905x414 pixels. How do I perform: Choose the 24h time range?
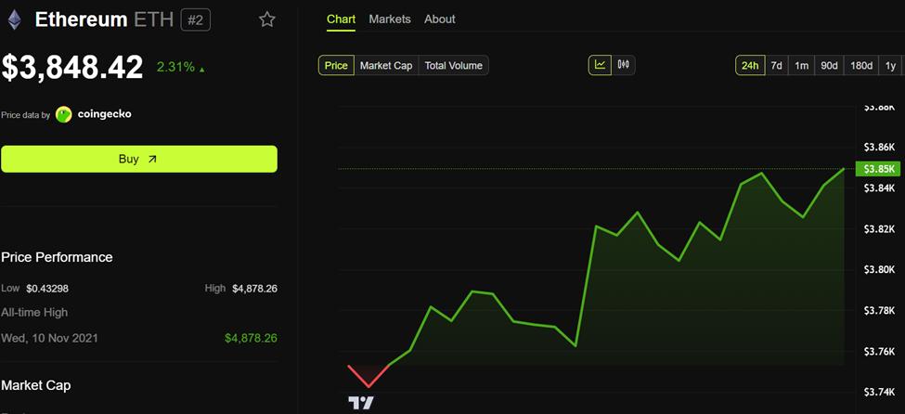(750, 65)
